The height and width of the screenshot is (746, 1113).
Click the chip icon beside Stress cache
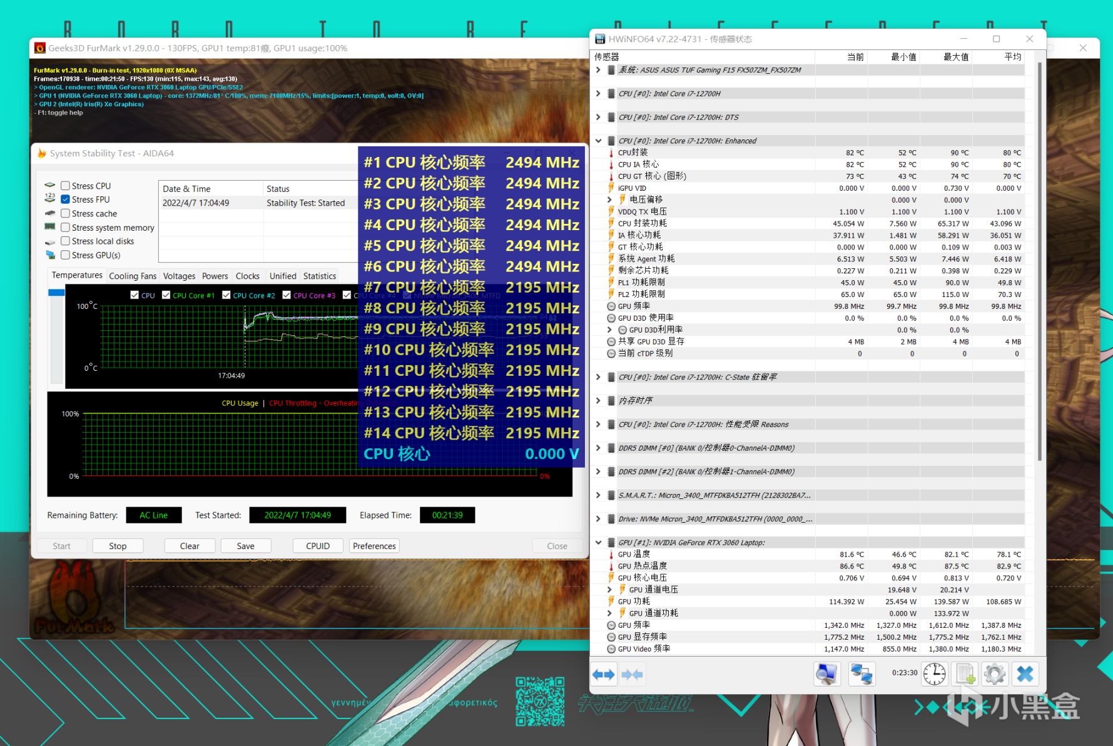coord(50,213)
